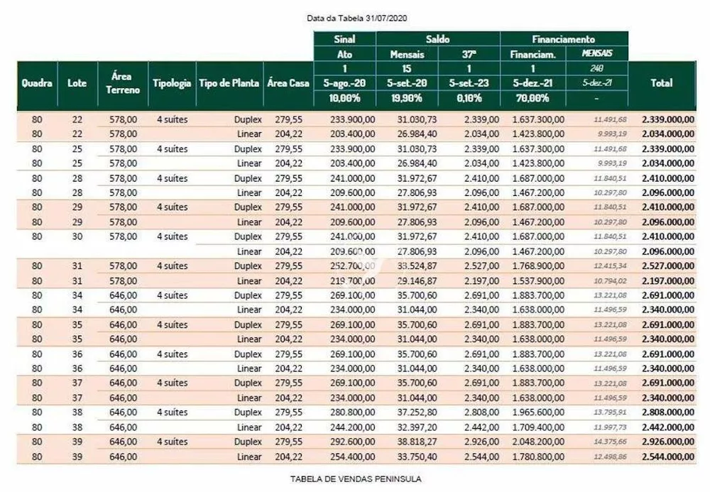710x492 pixels.
Task: Select the Total column header
Action: 662,83
